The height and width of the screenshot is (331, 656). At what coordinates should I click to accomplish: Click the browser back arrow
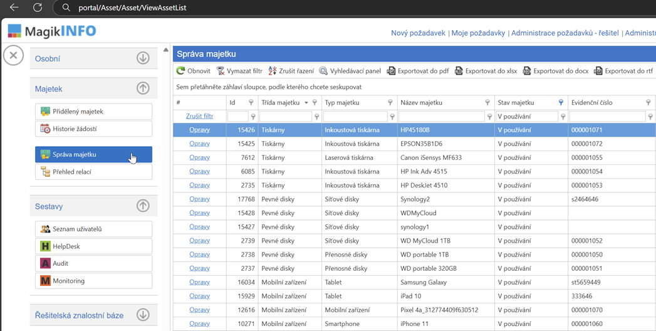tap(14, 7)
